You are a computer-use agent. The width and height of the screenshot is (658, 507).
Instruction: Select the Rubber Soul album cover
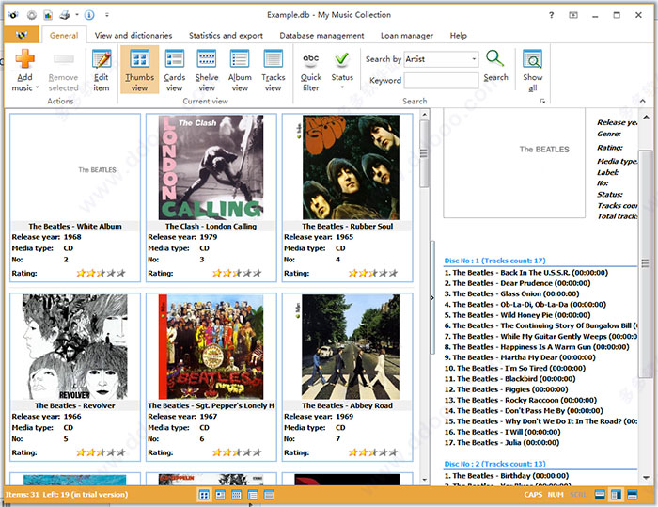[351, 167]
